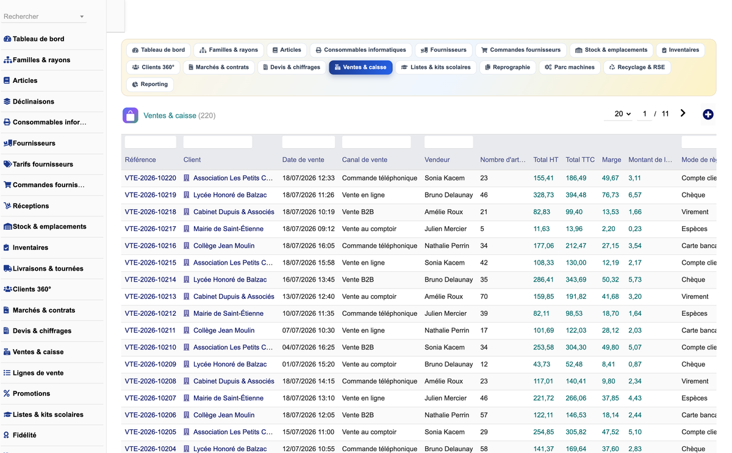This screenshot has width=732, height=453.
Task: Open the Reprographie tab
Action: click(508, 67)
